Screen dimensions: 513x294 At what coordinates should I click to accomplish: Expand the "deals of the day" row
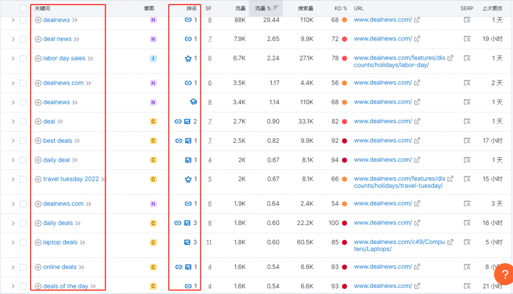point(13,286)
